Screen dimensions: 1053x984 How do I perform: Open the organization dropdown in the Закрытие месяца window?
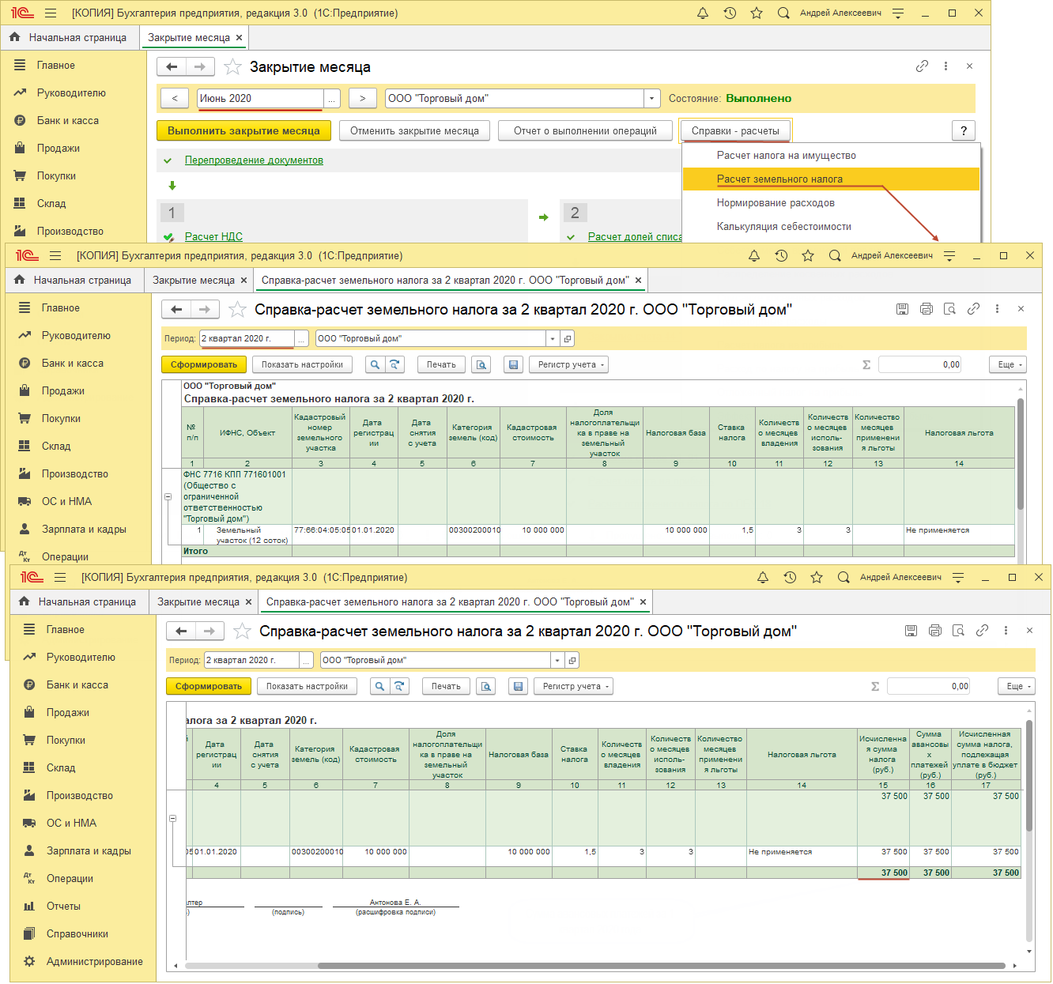(652, 99)
